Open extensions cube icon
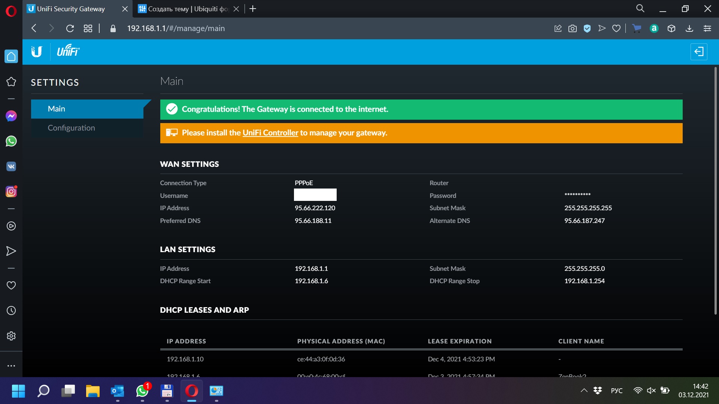 pos(671,28)
